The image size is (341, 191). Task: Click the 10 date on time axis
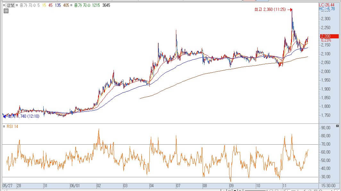[258, 186]
